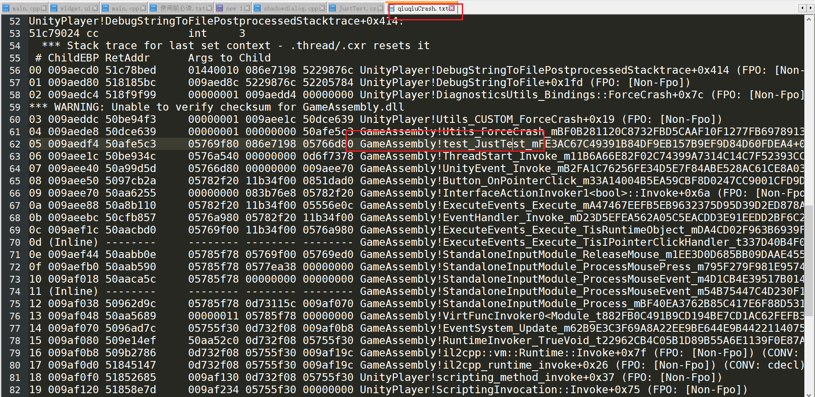Open the 使用前必读.txt tab

182,8
